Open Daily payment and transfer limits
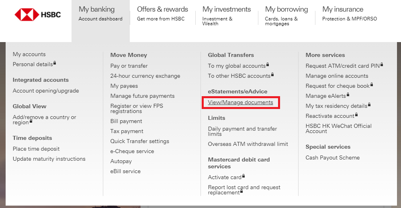Image resolution: width=401 pixels, height=208 pixels. click(x=242, y=131)
